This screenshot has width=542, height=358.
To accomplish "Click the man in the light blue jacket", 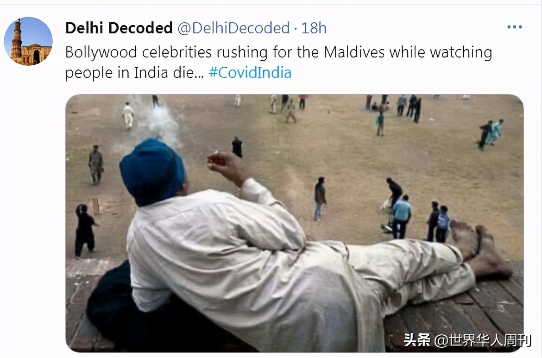I will [x=401, y=217].
